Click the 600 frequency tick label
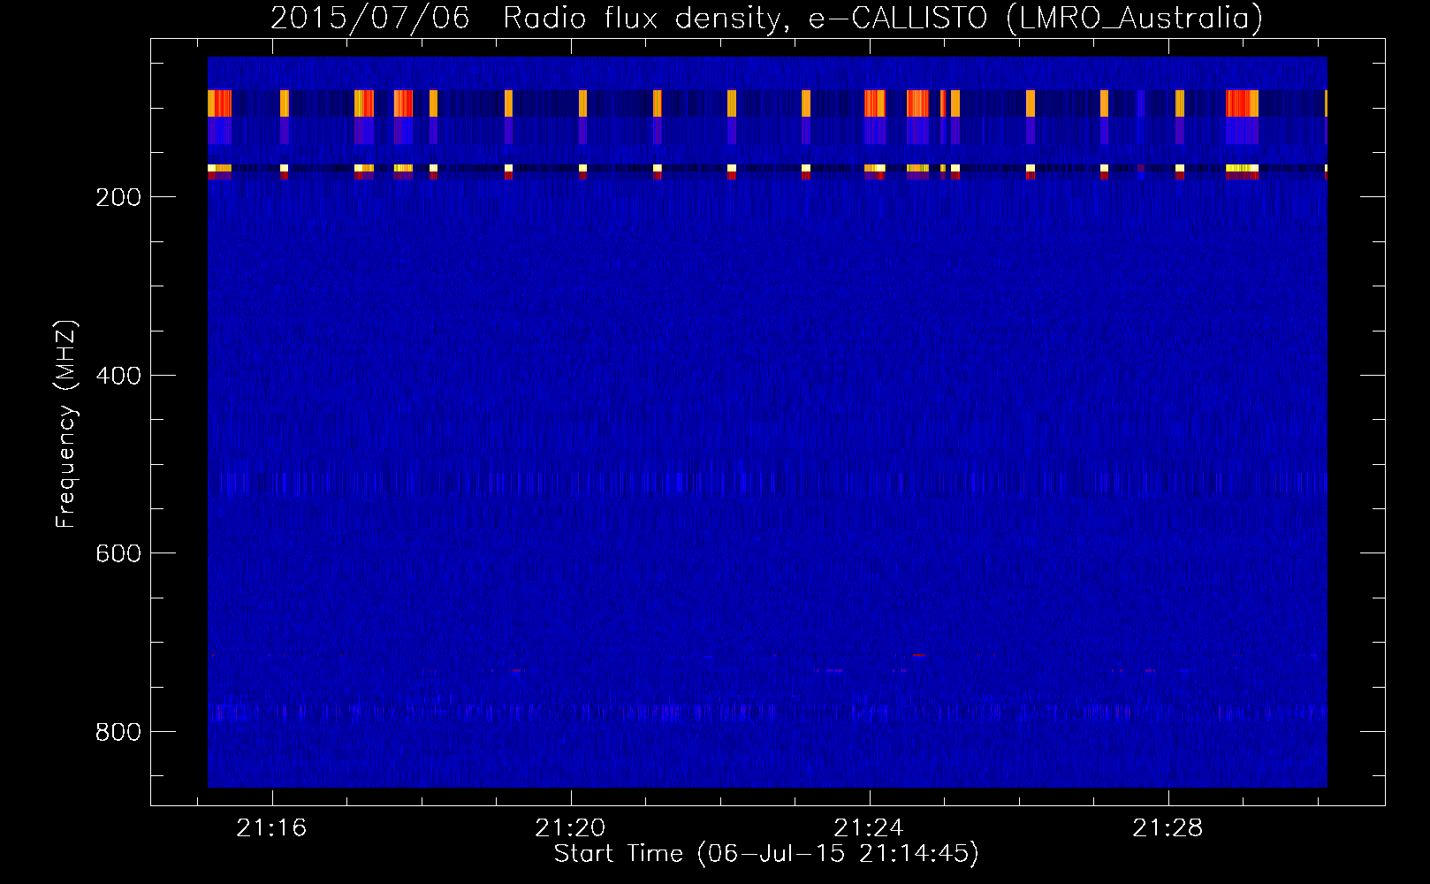 pos(118,553)
